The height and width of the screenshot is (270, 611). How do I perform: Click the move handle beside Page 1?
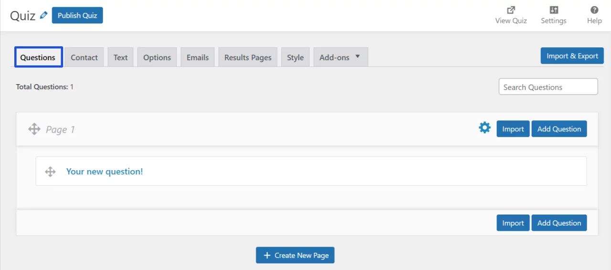[34, 129]
